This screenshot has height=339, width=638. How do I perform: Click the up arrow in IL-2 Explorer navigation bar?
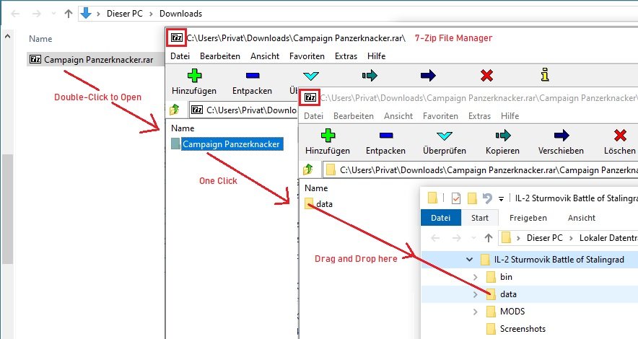pos(489,238)
